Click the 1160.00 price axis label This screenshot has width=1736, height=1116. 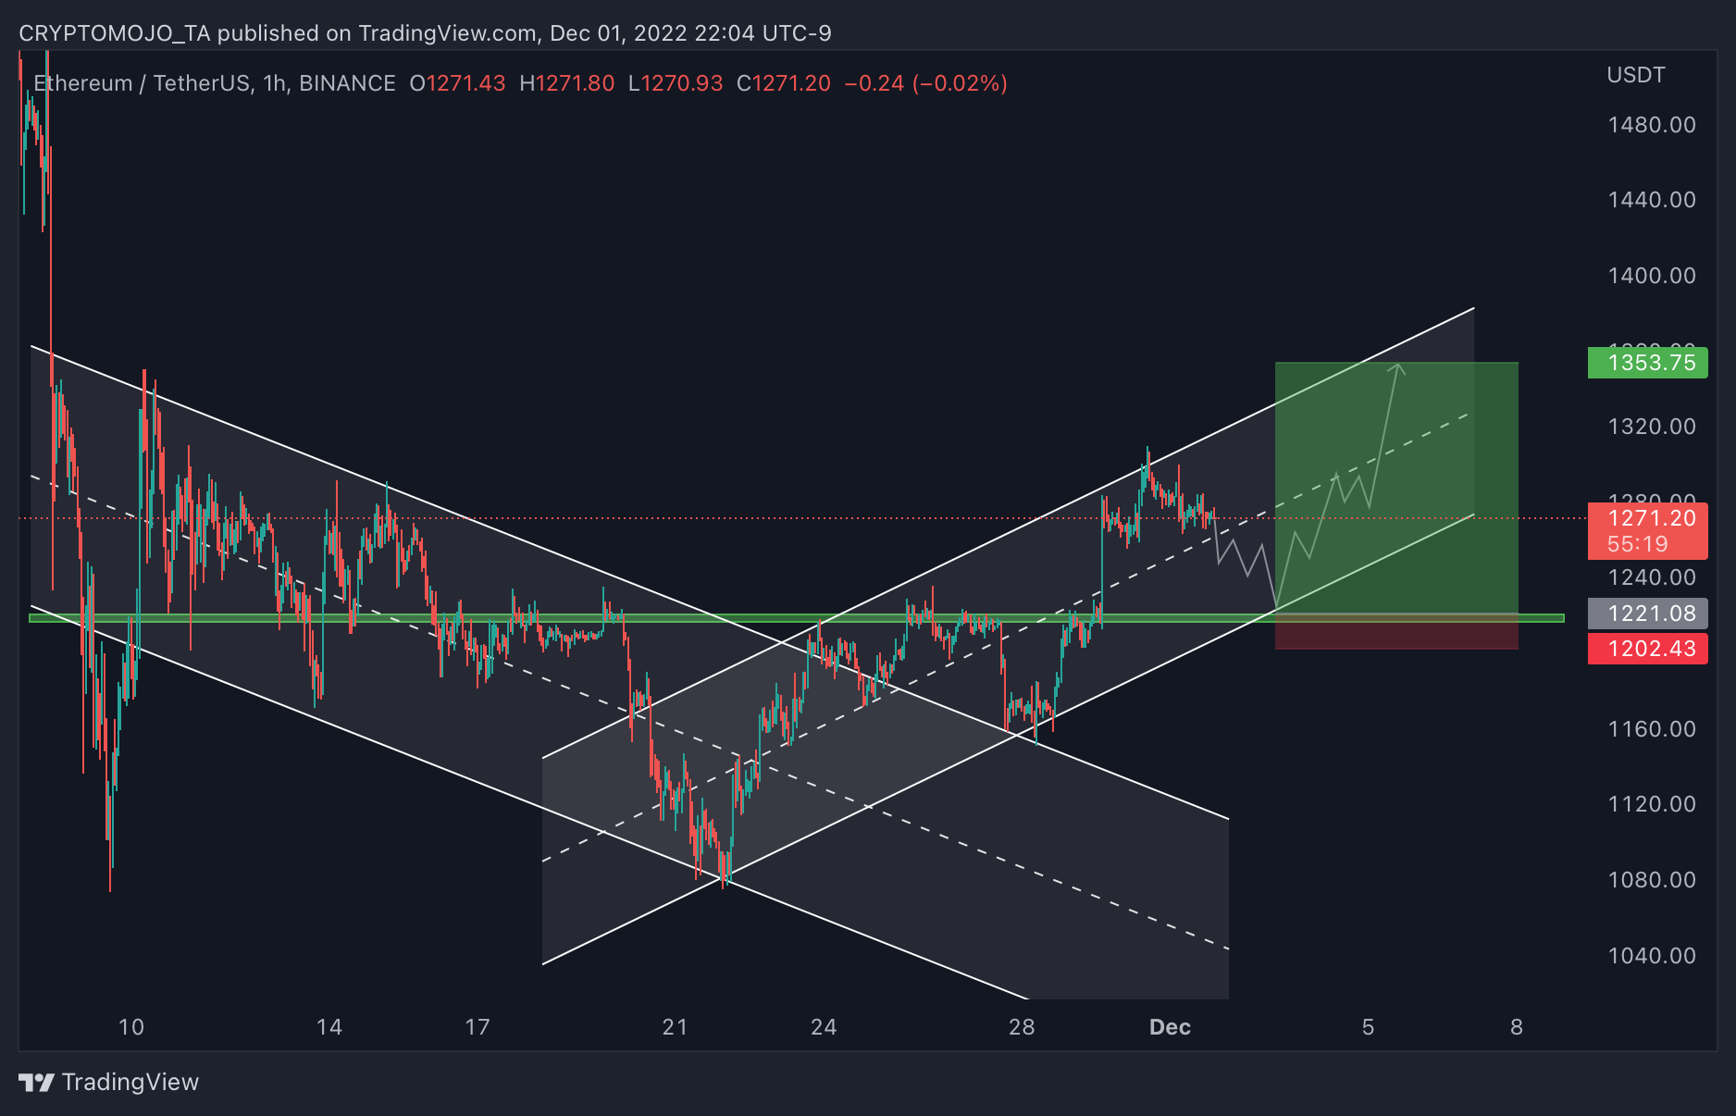pyautogui.click(x=1652, y=729)
